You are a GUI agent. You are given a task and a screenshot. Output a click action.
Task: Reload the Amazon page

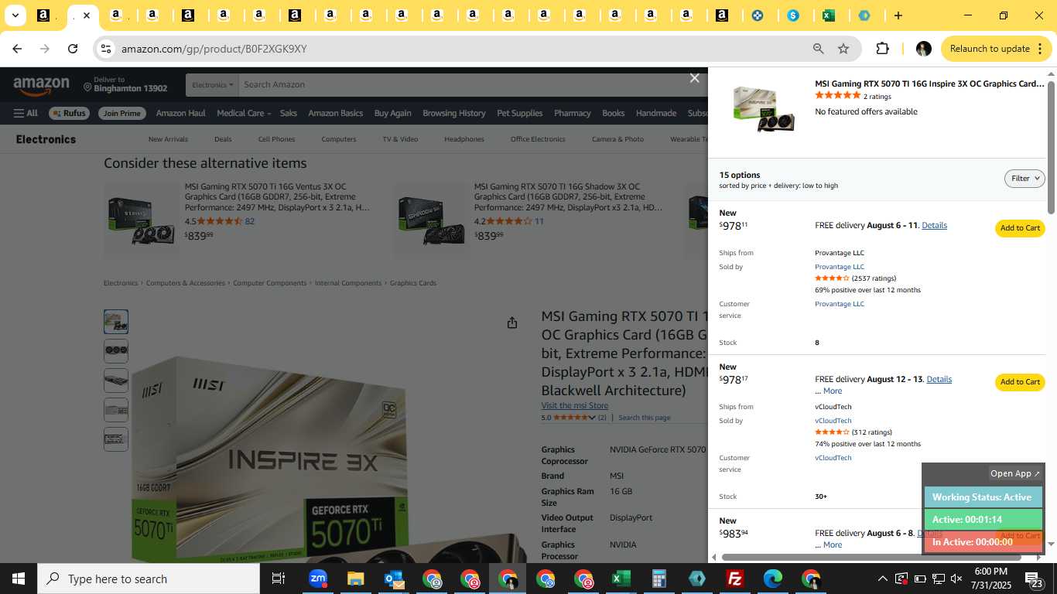click(x=73, y=49)
